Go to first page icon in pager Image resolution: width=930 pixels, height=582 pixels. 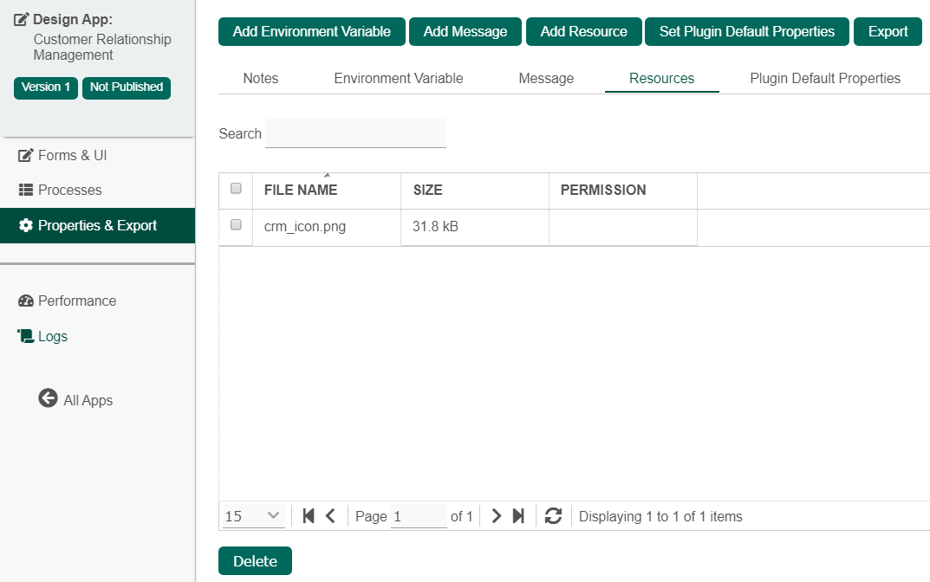[x=309, y=516]
